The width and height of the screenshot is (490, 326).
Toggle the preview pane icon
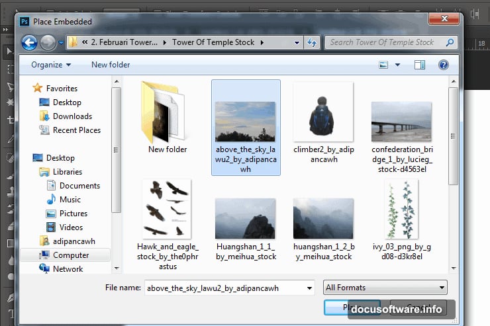coord(419,65)
